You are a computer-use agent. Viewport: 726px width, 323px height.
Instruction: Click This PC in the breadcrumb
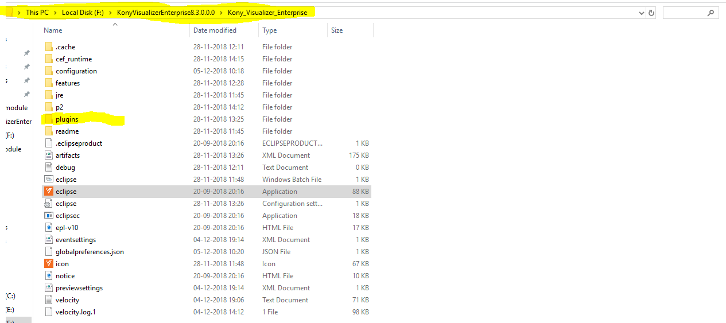click(37, 13)
